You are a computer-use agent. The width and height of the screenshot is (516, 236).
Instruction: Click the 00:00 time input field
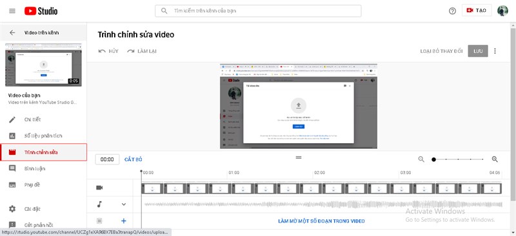point(107,159)
